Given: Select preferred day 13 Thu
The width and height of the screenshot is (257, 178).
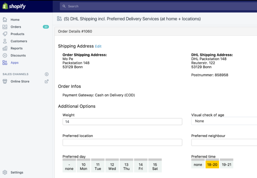Looking at the screenshot, I should pos(126,165).
